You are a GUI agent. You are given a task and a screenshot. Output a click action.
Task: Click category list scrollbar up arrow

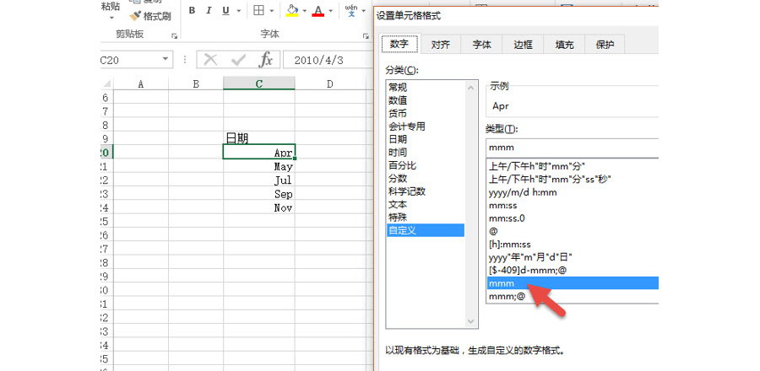pos(471,87)
